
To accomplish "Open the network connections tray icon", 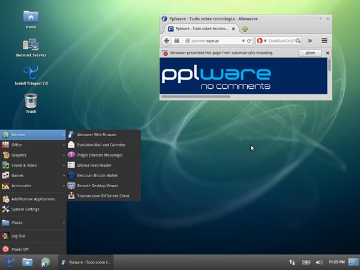I will [292, 262].
